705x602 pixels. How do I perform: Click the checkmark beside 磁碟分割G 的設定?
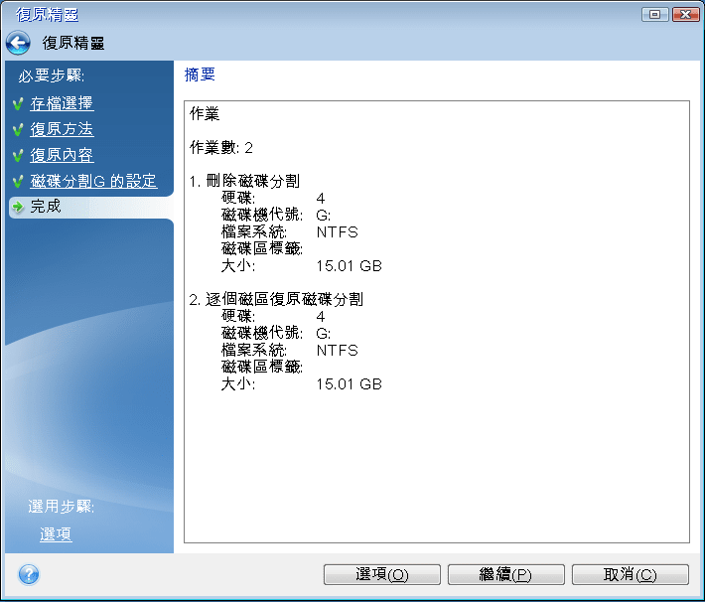tap(18, 181)
